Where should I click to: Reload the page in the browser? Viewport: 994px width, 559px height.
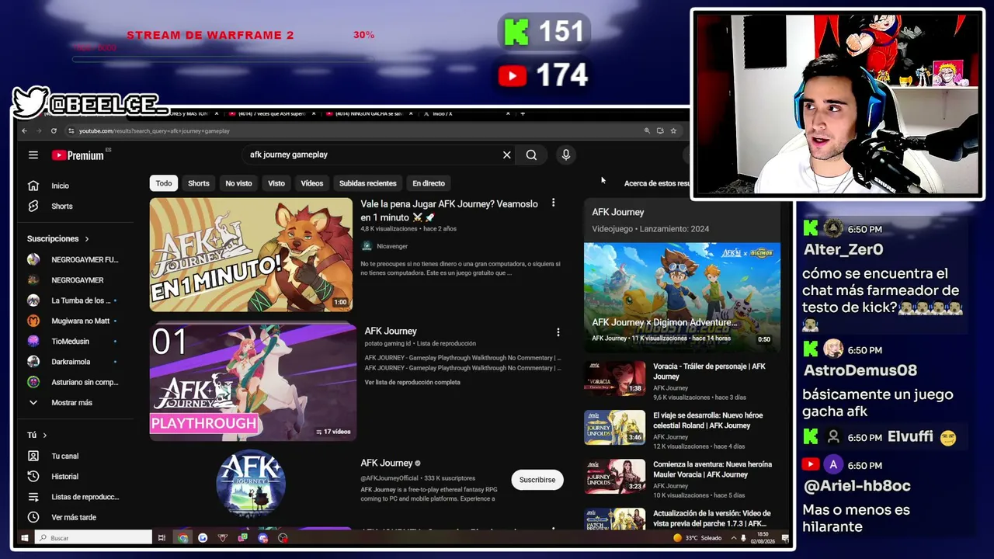click(54, 130)
